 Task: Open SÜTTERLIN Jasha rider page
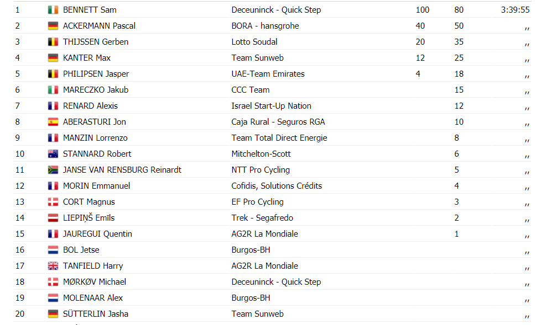click(96, 314)
